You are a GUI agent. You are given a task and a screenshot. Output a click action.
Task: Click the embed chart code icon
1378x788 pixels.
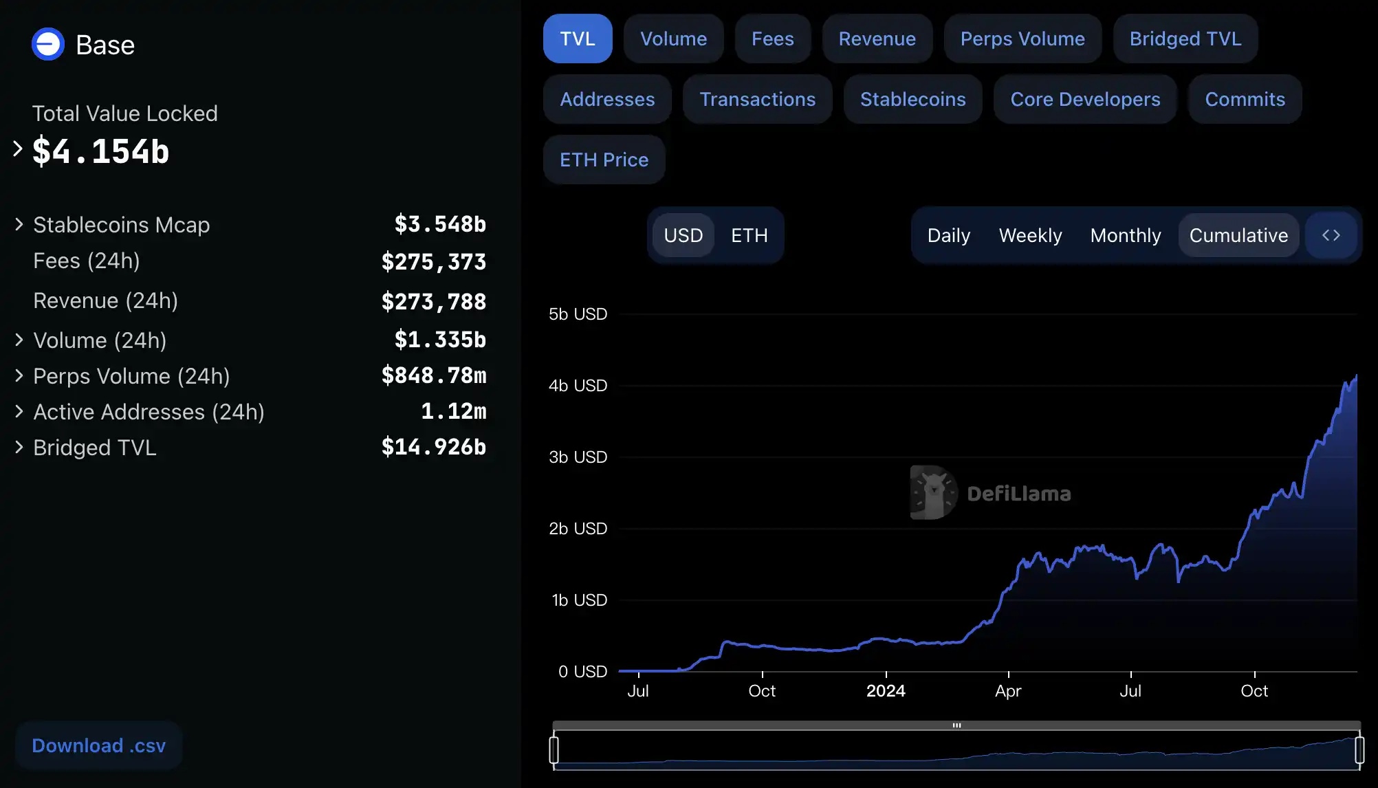coord(1331,235)
